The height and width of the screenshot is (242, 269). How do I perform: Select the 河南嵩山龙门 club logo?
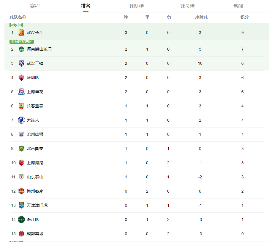tap(21, 49)
